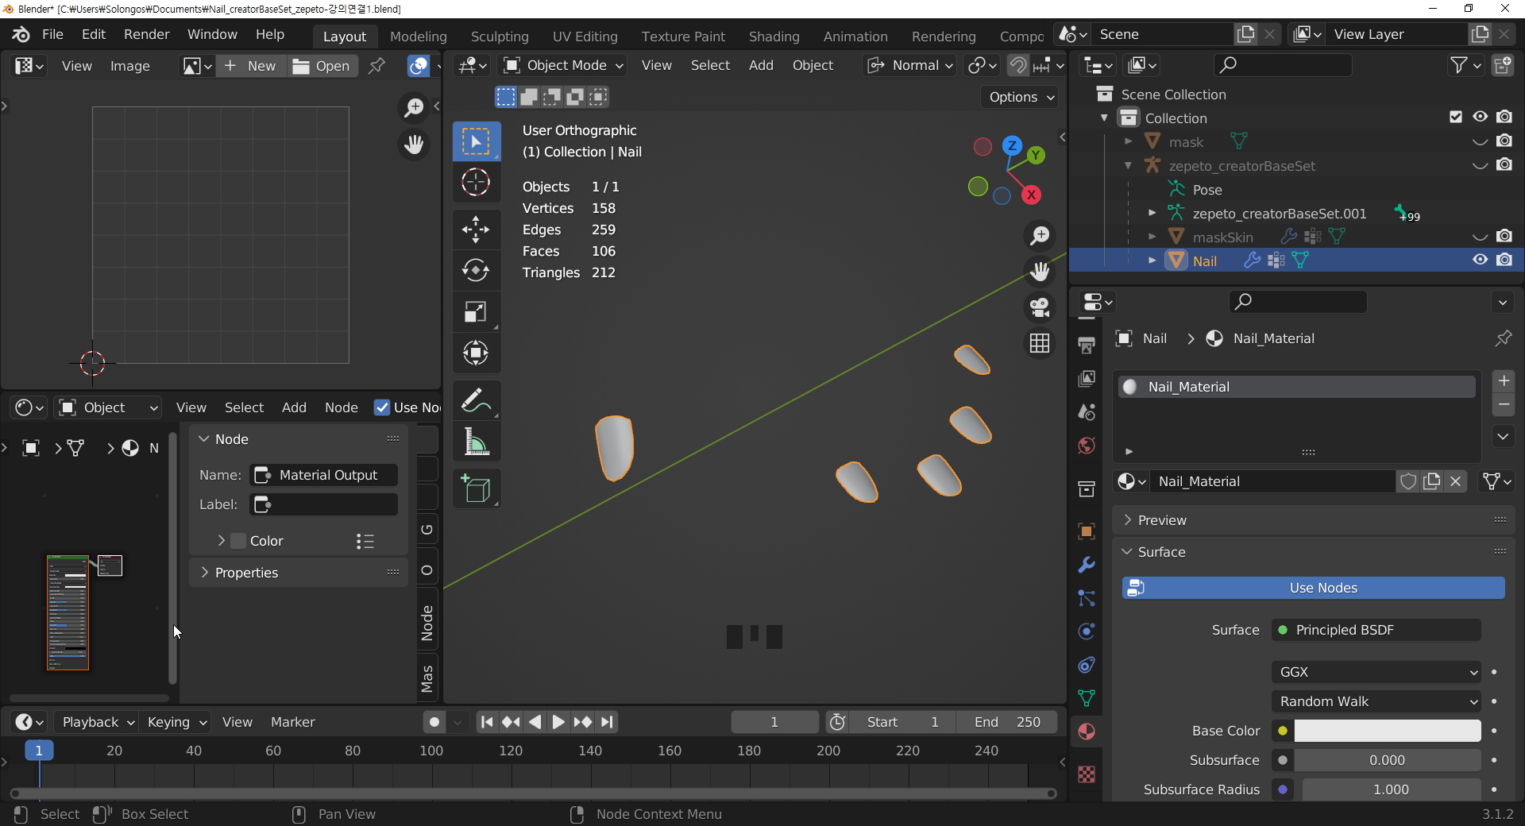Open the GGX distribution dropdown

coord(1376,672)
